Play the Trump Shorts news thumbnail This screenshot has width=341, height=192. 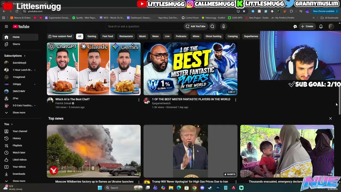[x=190, y=151]
